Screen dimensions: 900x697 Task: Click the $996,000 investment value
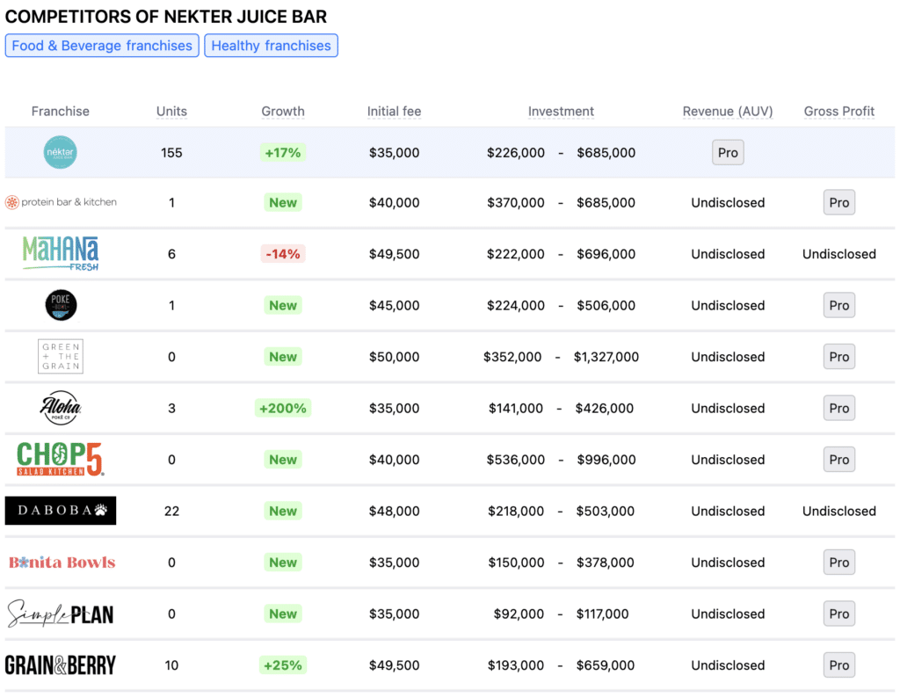606,460
